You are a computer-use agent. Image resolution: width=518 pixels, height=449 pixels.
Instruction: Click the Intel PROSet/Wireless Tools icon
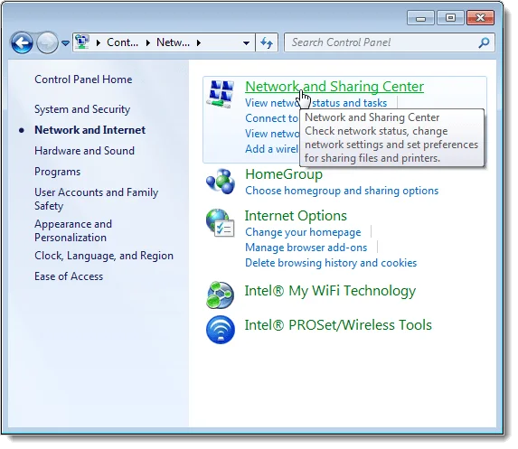221,330
